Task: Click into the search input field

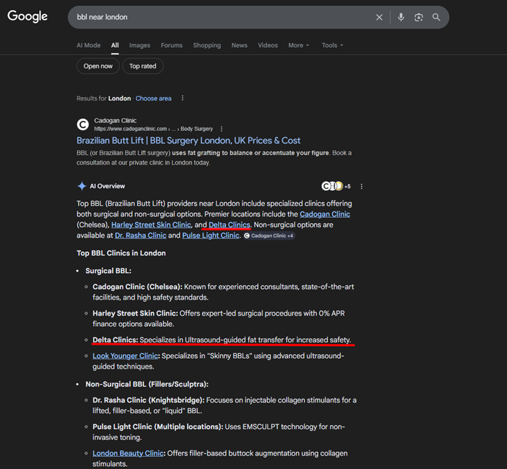Action: click(220, 17)
